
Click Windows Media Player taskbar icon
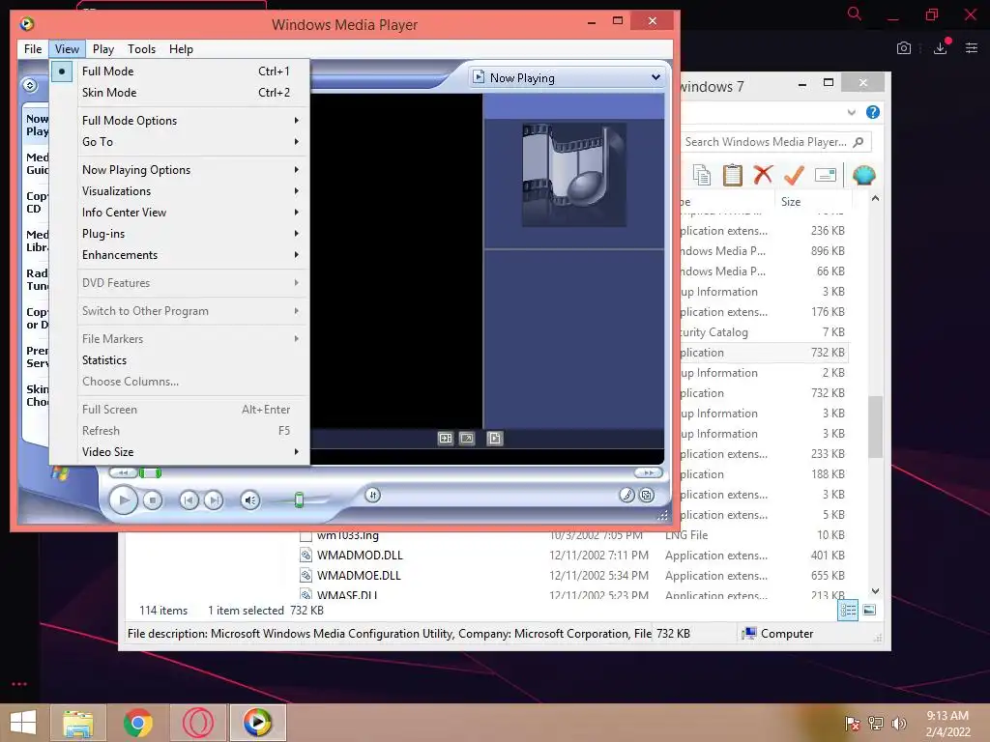[257, 723]
